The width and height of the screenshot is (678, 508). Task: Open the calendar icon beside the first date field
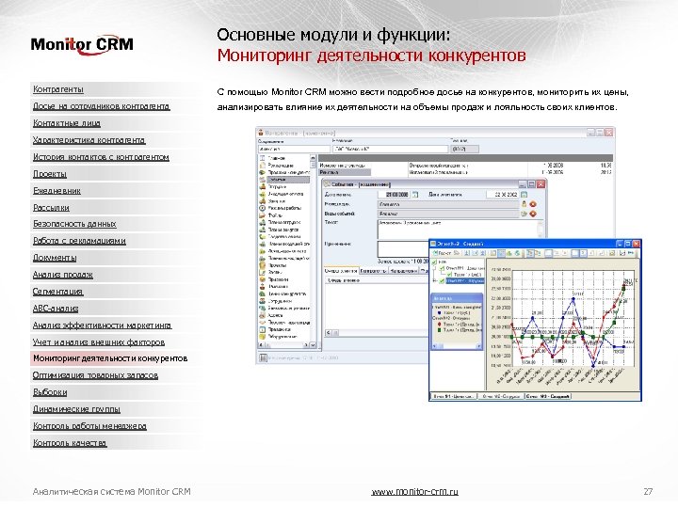(x=415, y=195)
